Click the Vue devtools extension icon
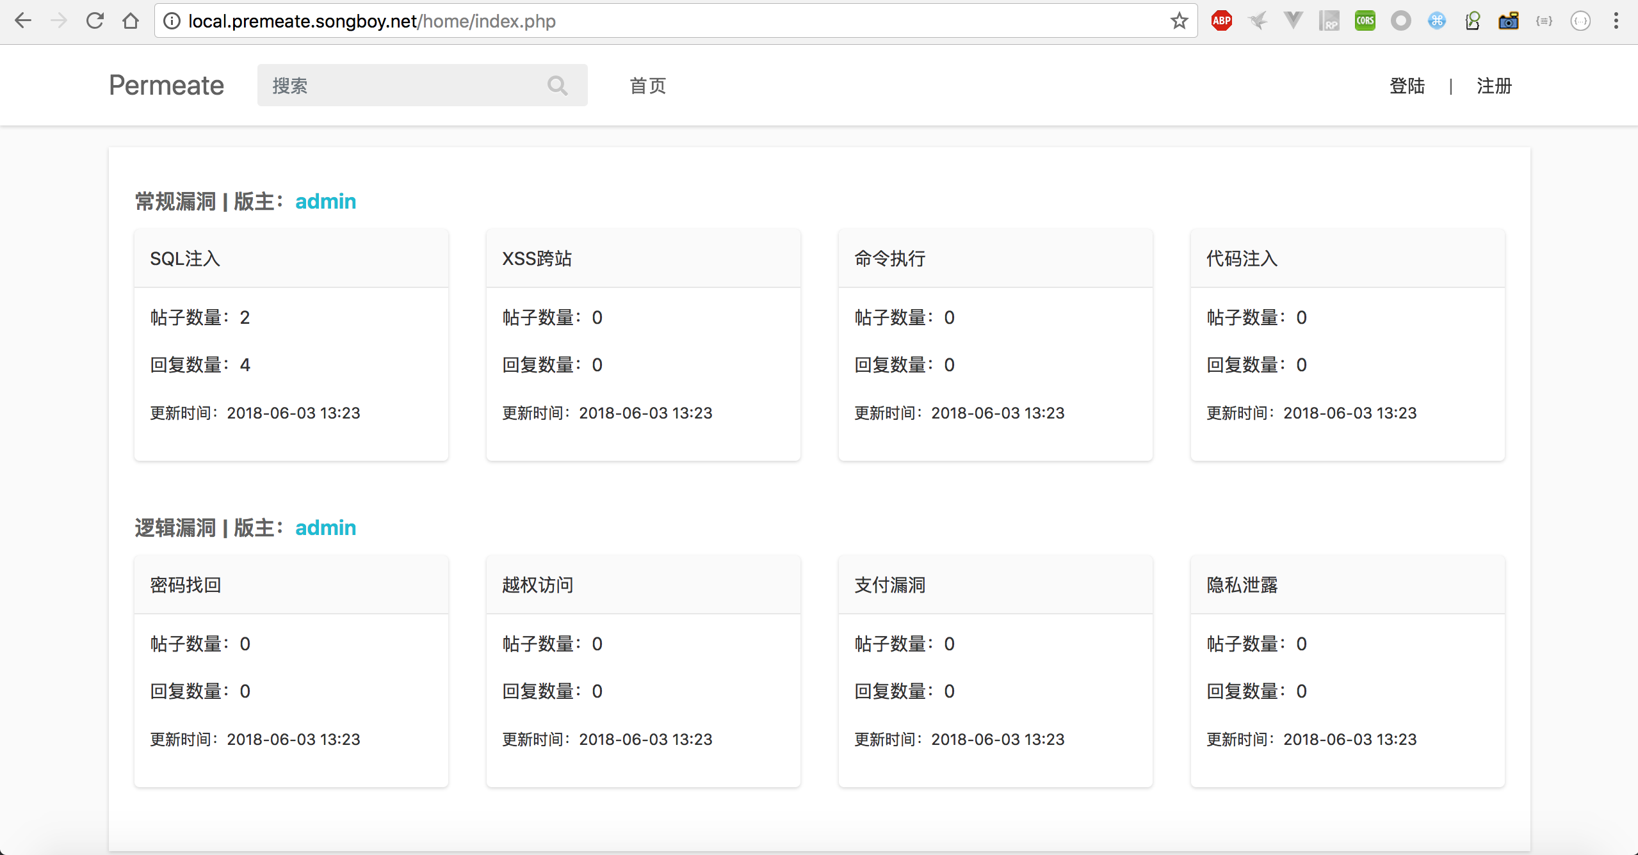This screenshot has height=855, width=1638. point(1293,21)
